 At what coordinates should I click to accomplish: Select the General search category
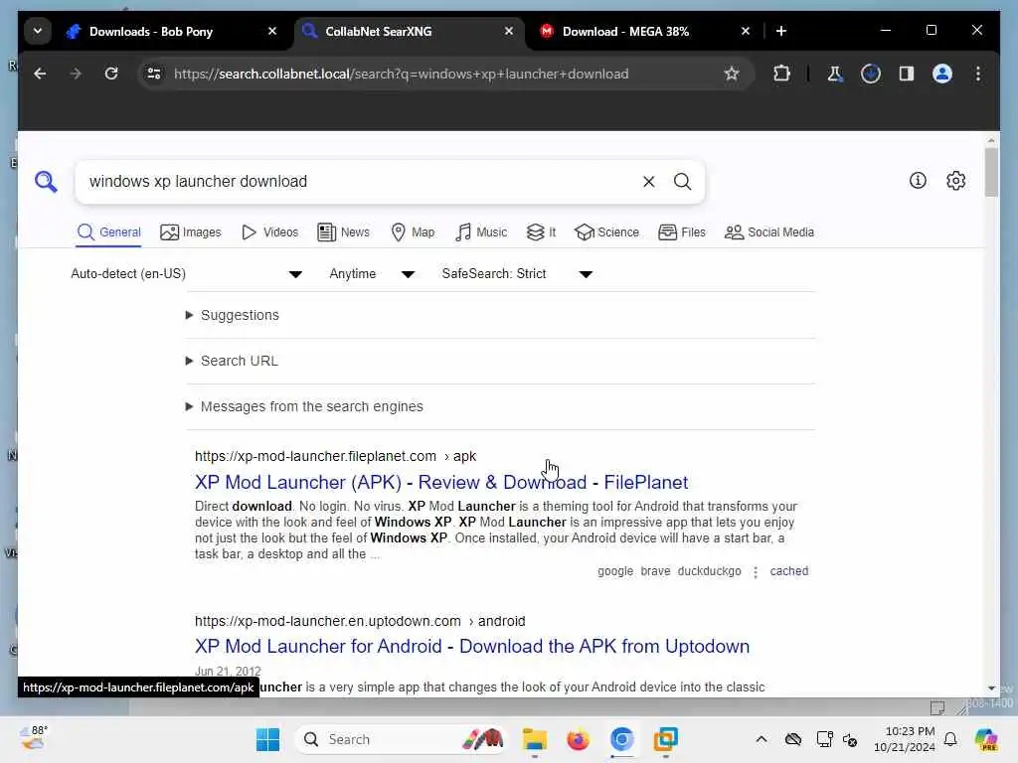[x=108, y=232]
